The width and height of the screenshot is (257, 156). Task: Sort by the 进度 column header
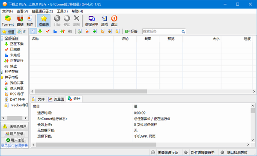tap(237, 39)
